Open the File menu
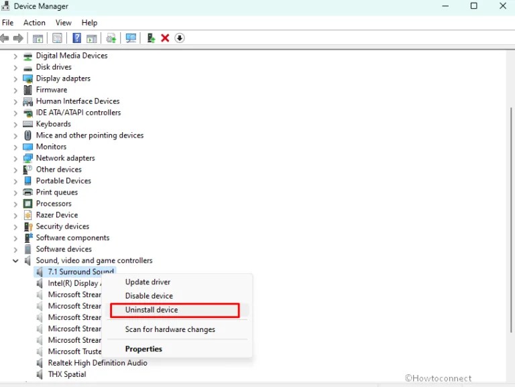Image resolution: width=515 pixels, height=387 pixels. coord(7,23)
